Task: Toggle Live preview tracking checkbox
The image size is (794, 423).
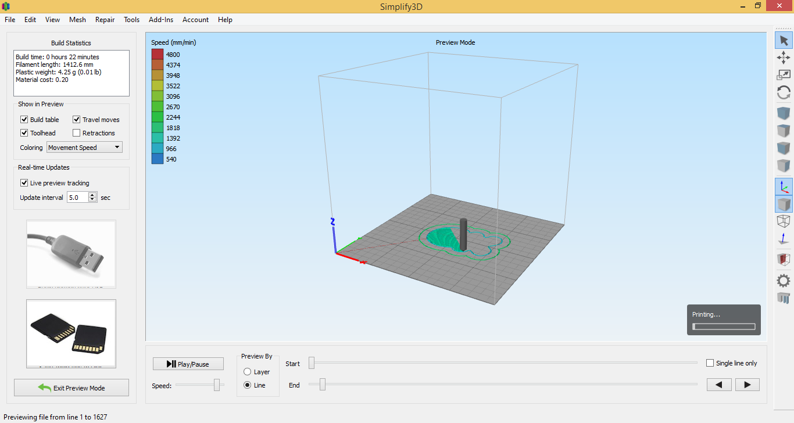Action: [x=24, y=183]
